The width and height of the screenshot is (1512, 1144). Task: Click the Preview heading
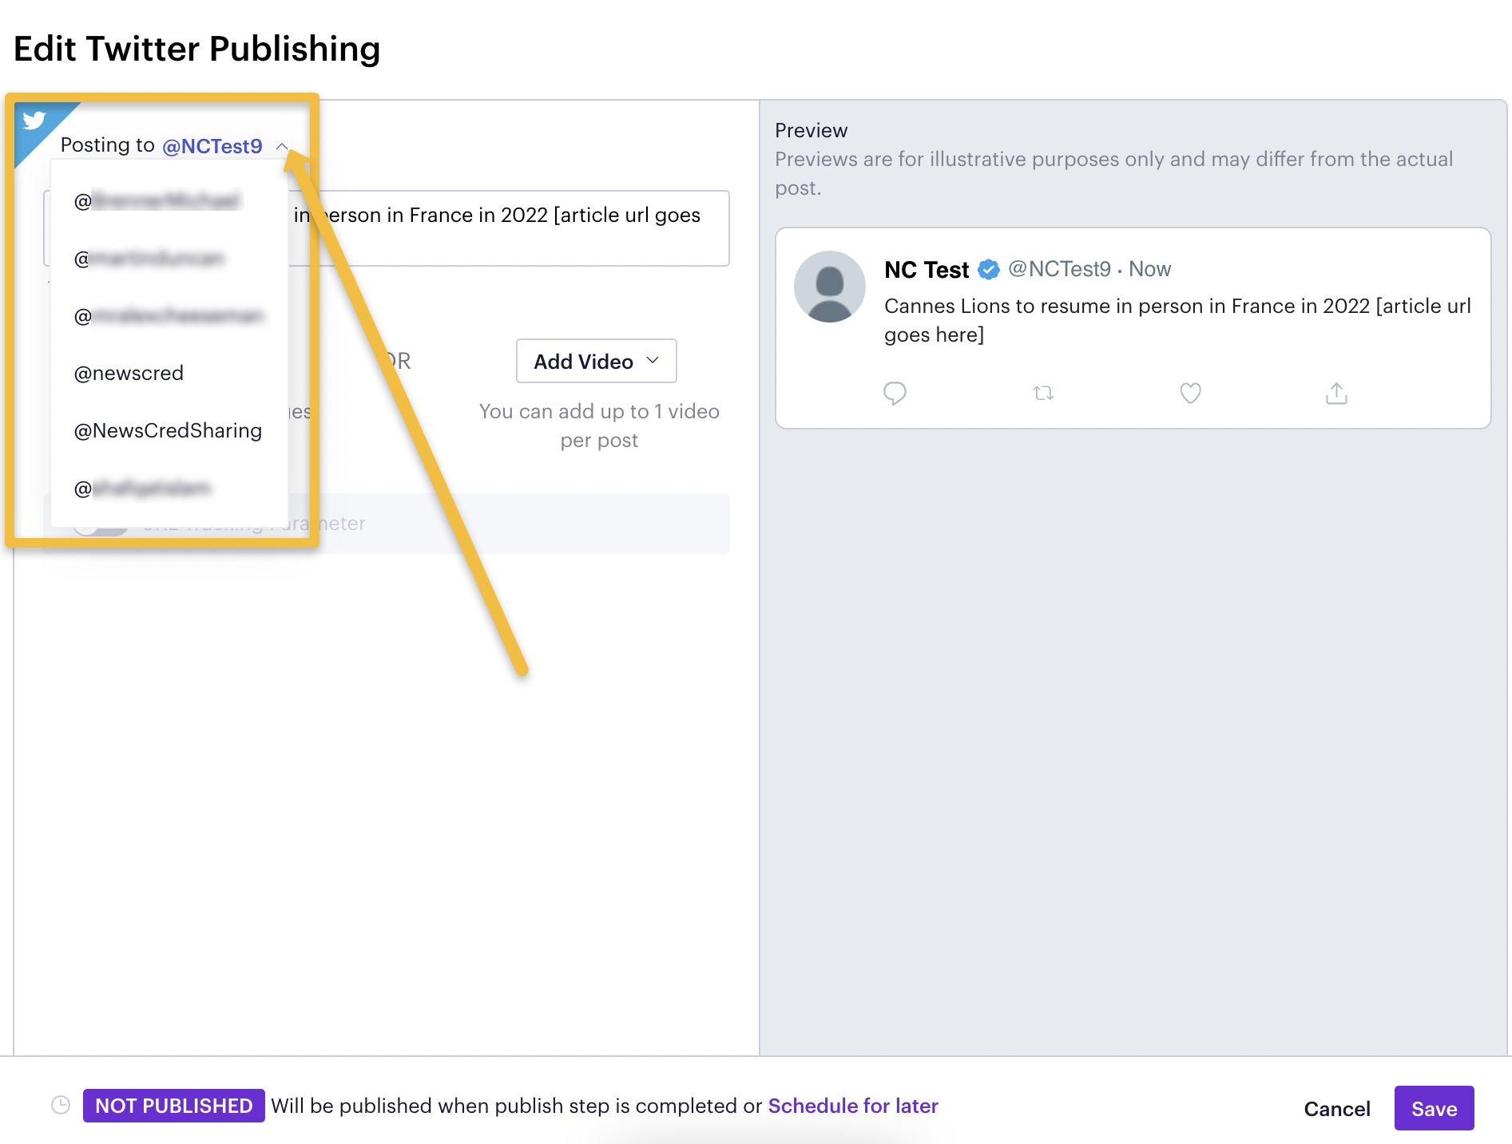812,130
